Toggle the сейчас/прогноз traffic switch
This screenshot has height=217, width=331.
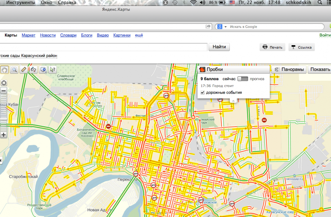pos(243,79)
